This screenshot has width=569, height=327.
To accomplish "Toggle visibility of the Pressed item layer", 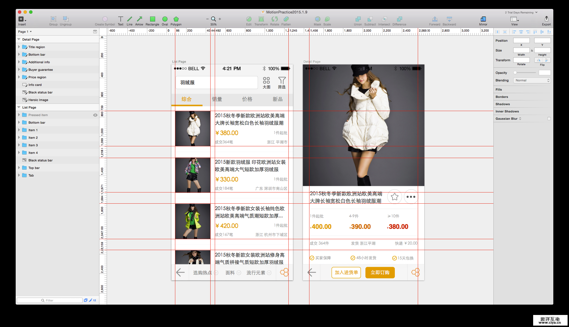I will [95, 115].
